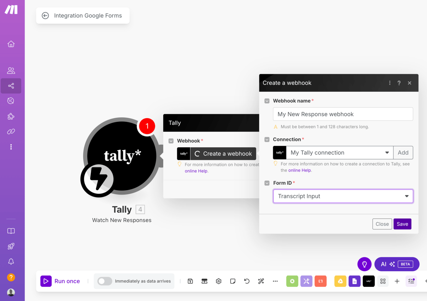Open online Help link under Connection
The image size is (427, 301).
click(299, 170)
